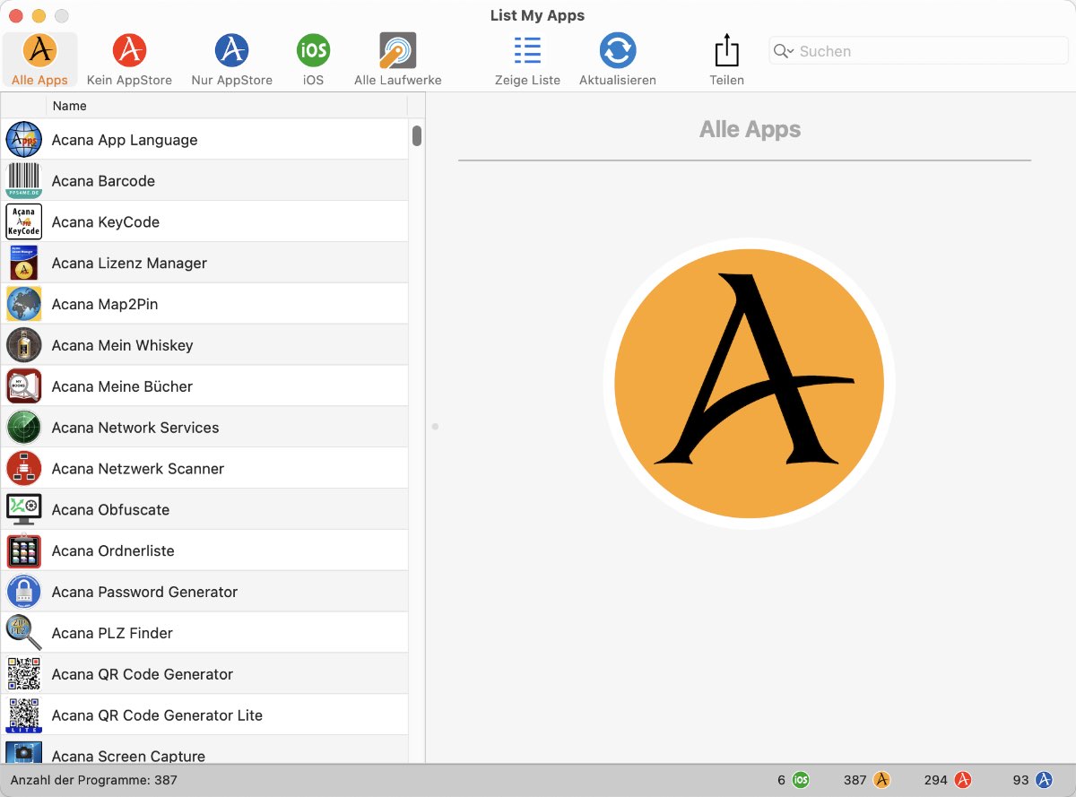Click the blue status bar A icon

[1044, 780]
